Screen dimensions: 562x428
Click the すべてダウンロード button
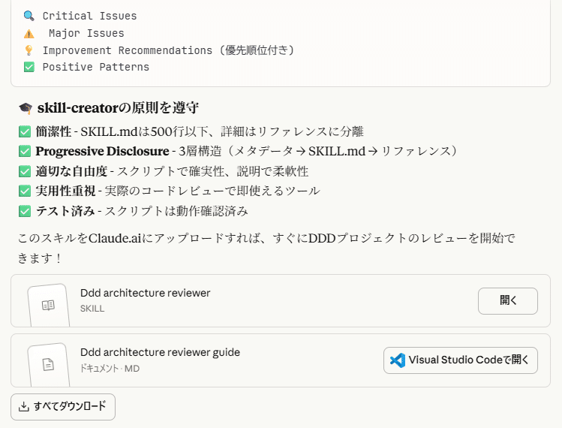pos(63,406)
